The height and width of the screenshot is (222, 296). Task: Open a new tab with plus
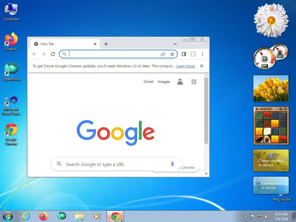coord(106,44)
